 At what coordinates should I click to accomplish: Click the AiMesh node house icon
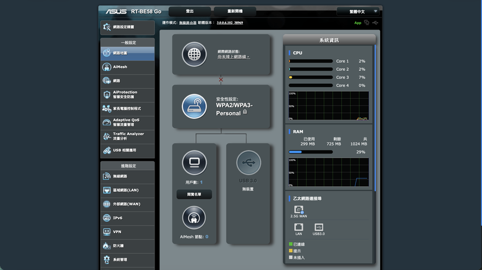pos(194,218)
